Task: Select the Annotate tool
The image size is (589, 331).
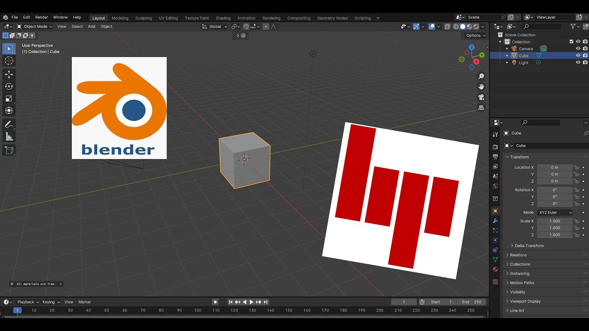Action: [9, 125]
